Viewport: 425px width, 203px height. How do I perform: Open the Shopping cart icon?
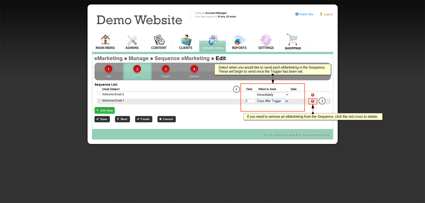293,40
